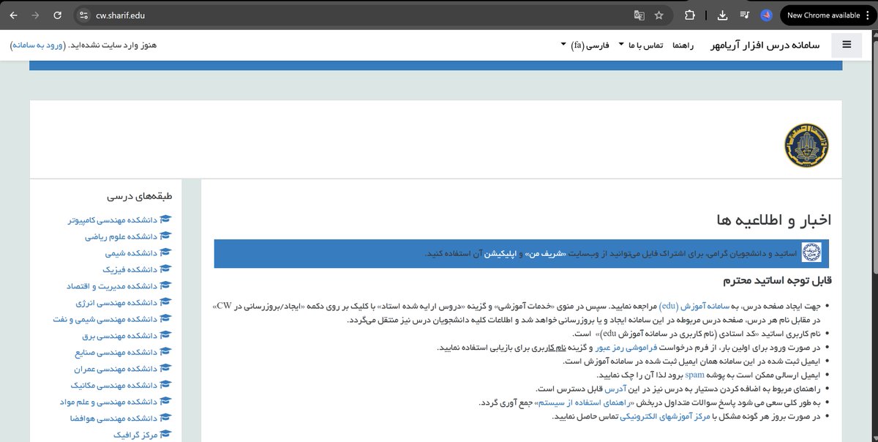Click the browser forward arrow
Image resolution: width=878 pixels, height=442 pixels.
point(35,15)
